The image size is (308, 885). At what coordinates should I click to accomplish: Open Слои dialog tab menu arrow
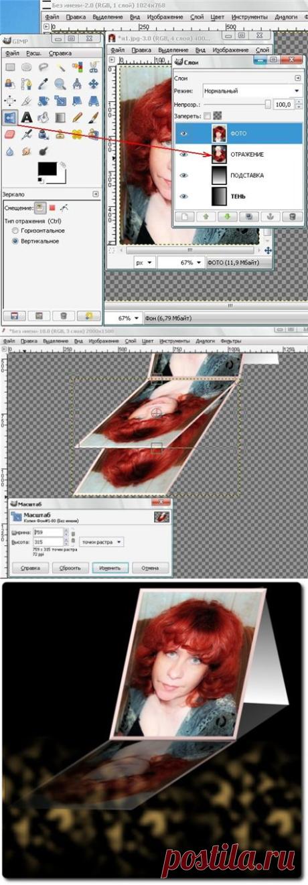click(x=298, y=78)
